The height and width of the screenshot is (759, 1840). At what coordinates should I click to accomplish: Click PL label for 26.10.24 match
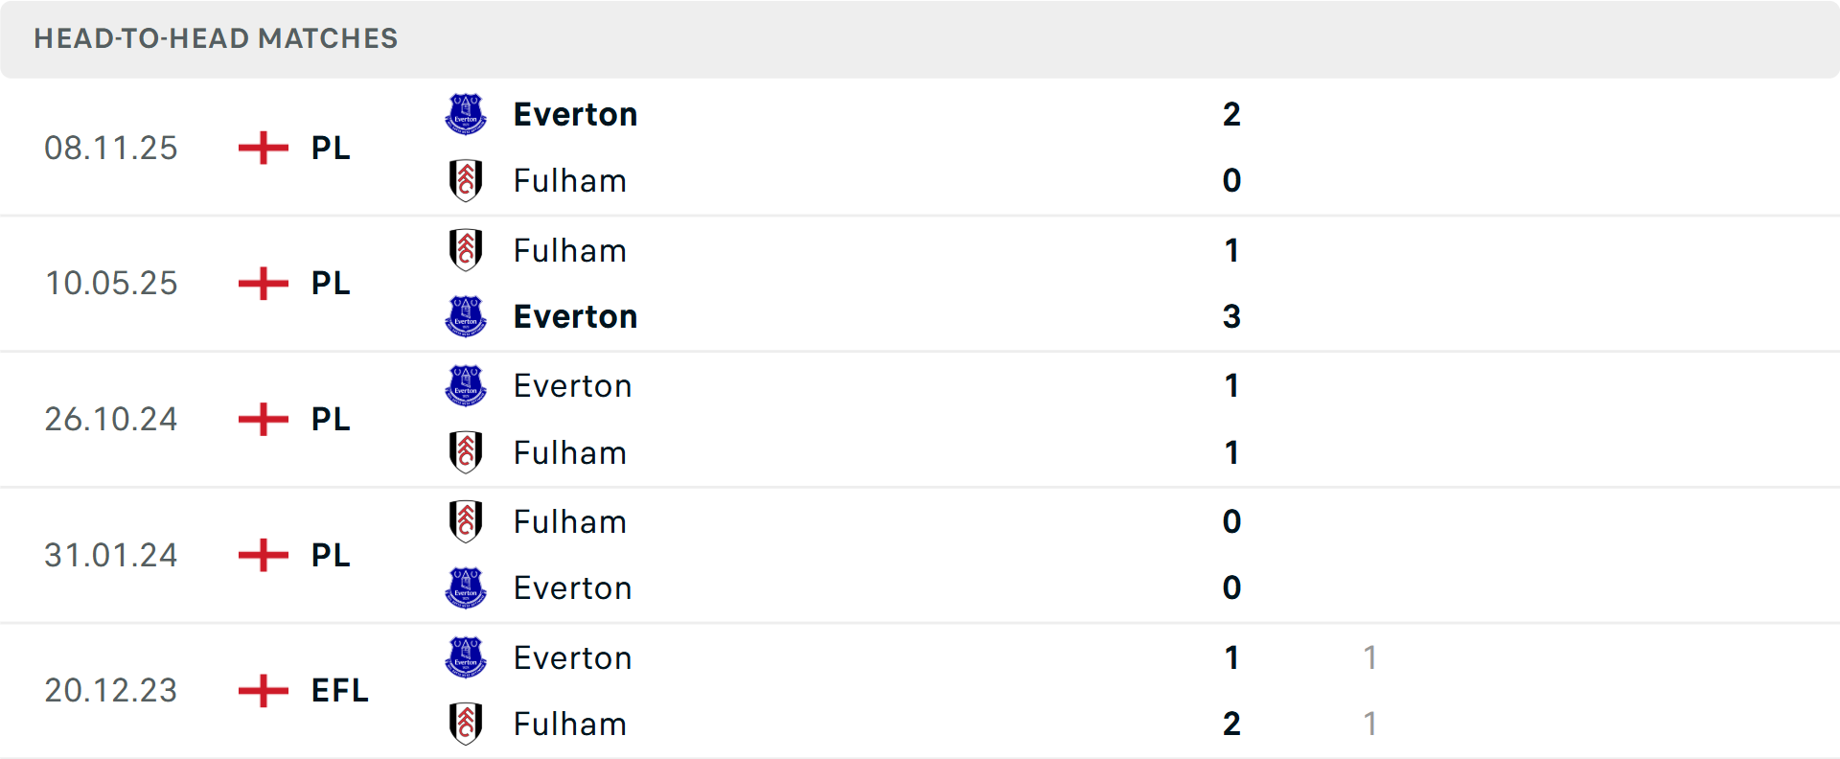[x=331, y=419]
